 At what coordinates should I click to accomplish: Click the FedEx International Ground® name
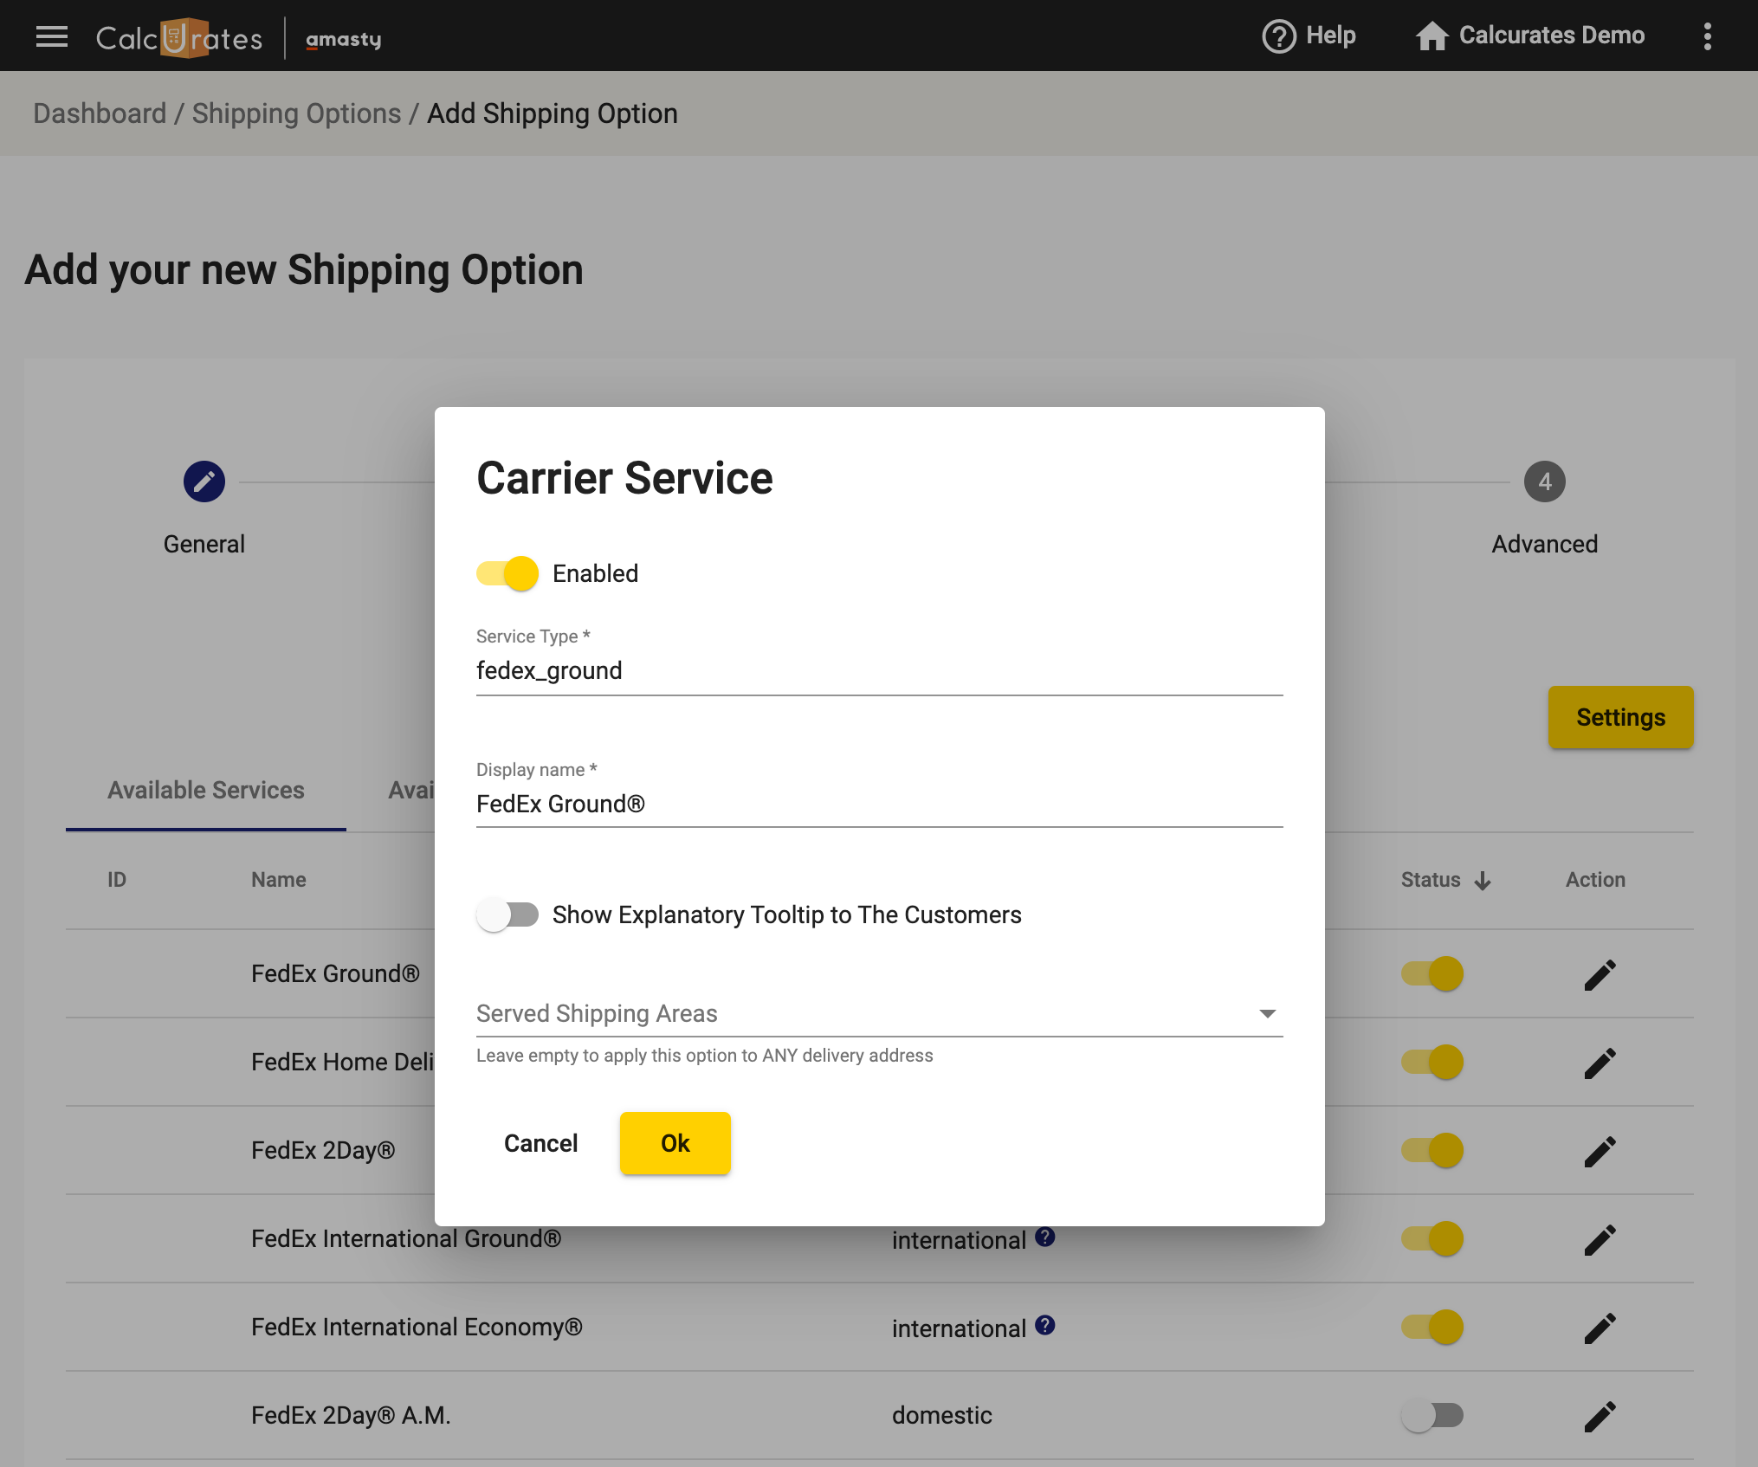pos(406,1238)
